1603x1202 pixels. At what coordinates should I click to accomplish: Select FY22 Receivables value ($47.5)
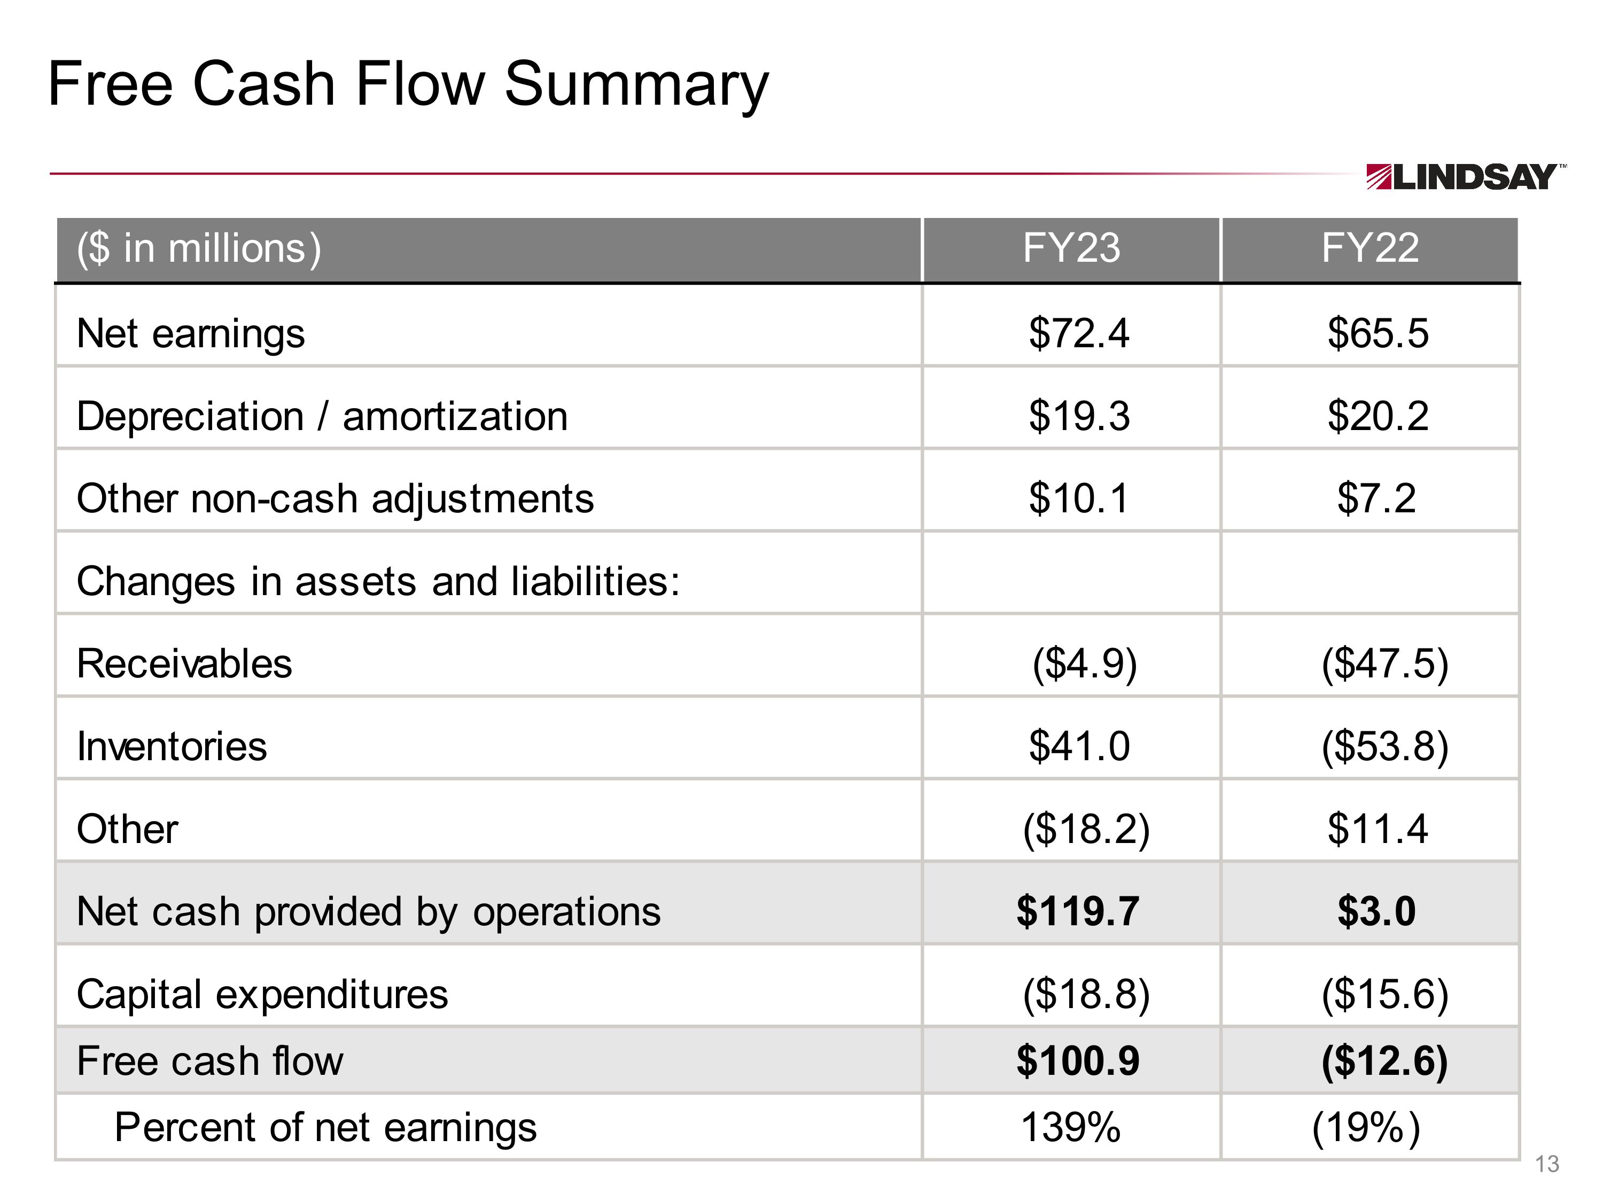tap(1384, 664)
